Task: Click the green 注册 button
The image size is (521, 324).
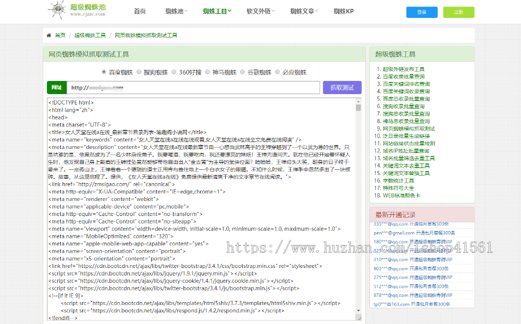Action: (x=458, y=12)
